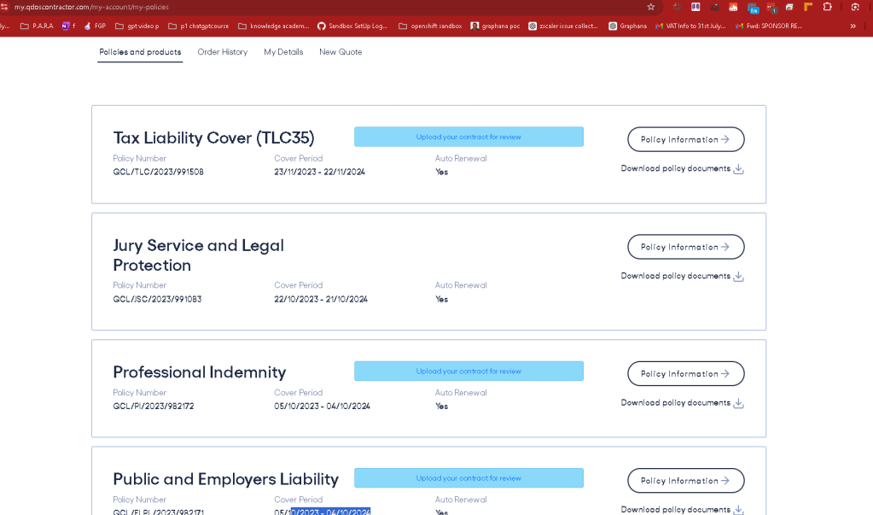The height and width of the screenshot is (515, 873).
Task: Open Policy Information for Jury Service policy
Action: (686, 247)
